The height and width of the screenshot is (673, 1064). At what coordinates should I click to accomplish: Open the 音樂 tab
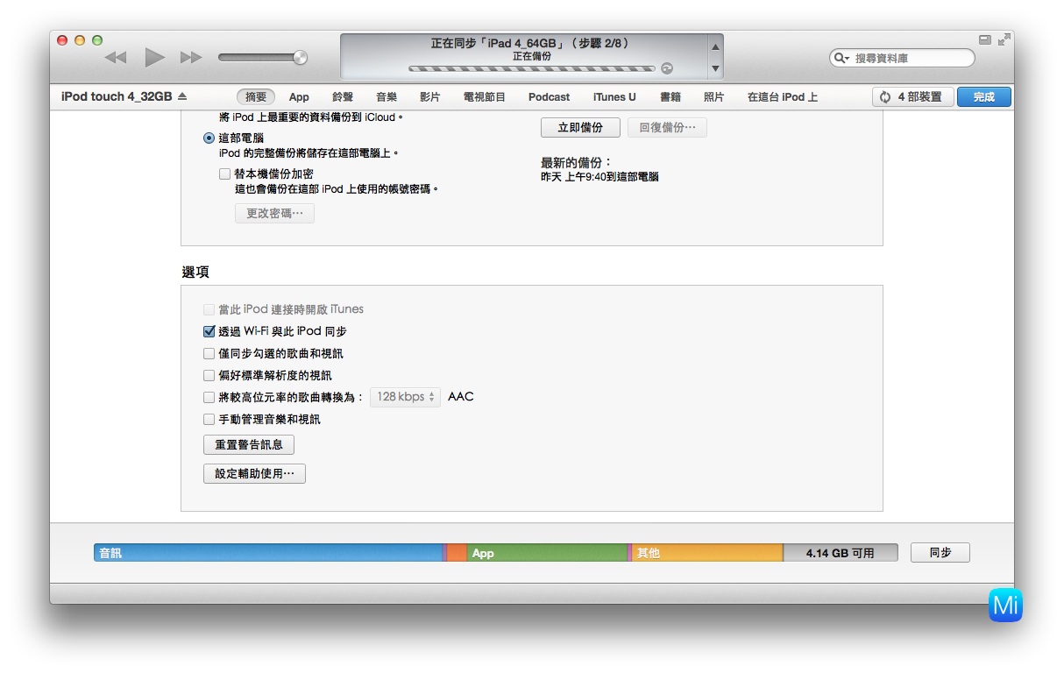pos(387,97)
